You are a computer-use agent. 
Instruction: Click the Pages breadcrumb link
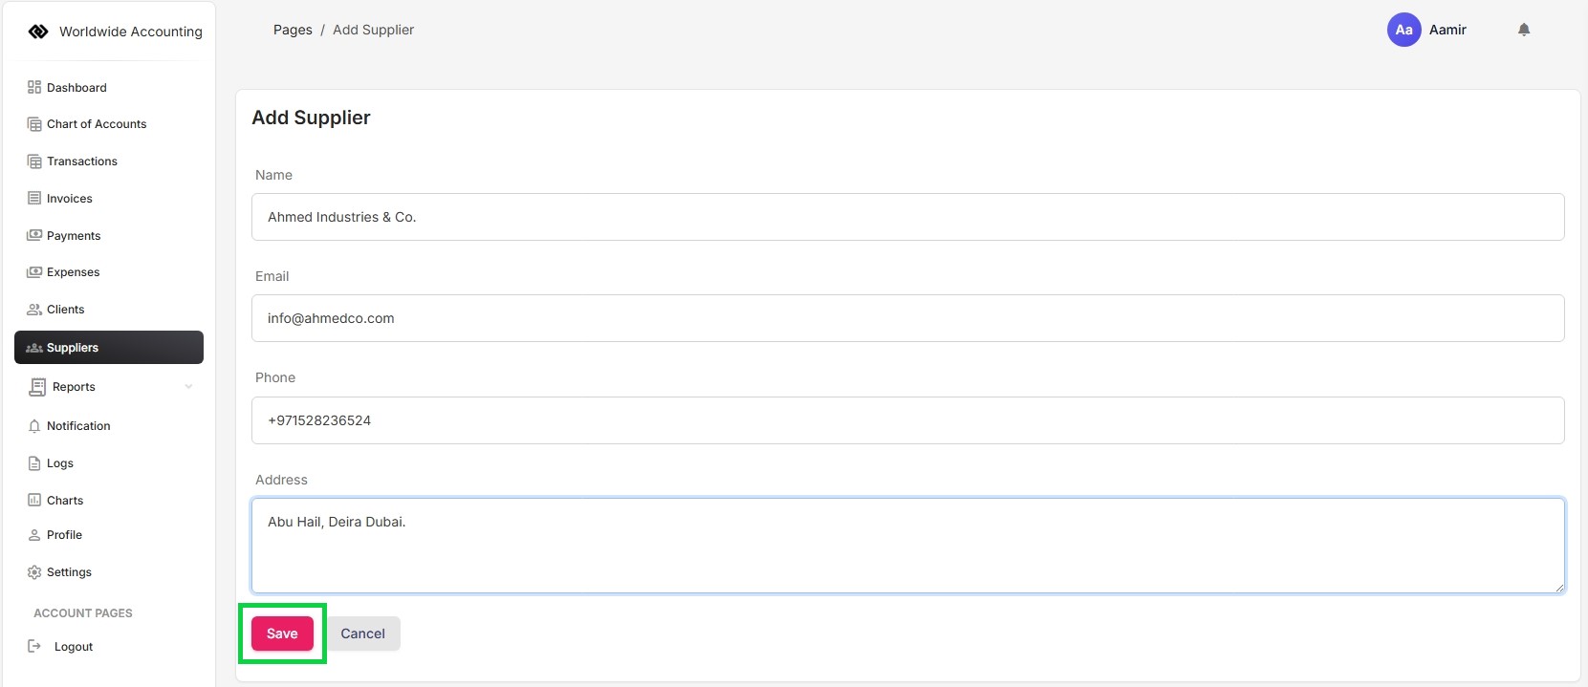293,30
